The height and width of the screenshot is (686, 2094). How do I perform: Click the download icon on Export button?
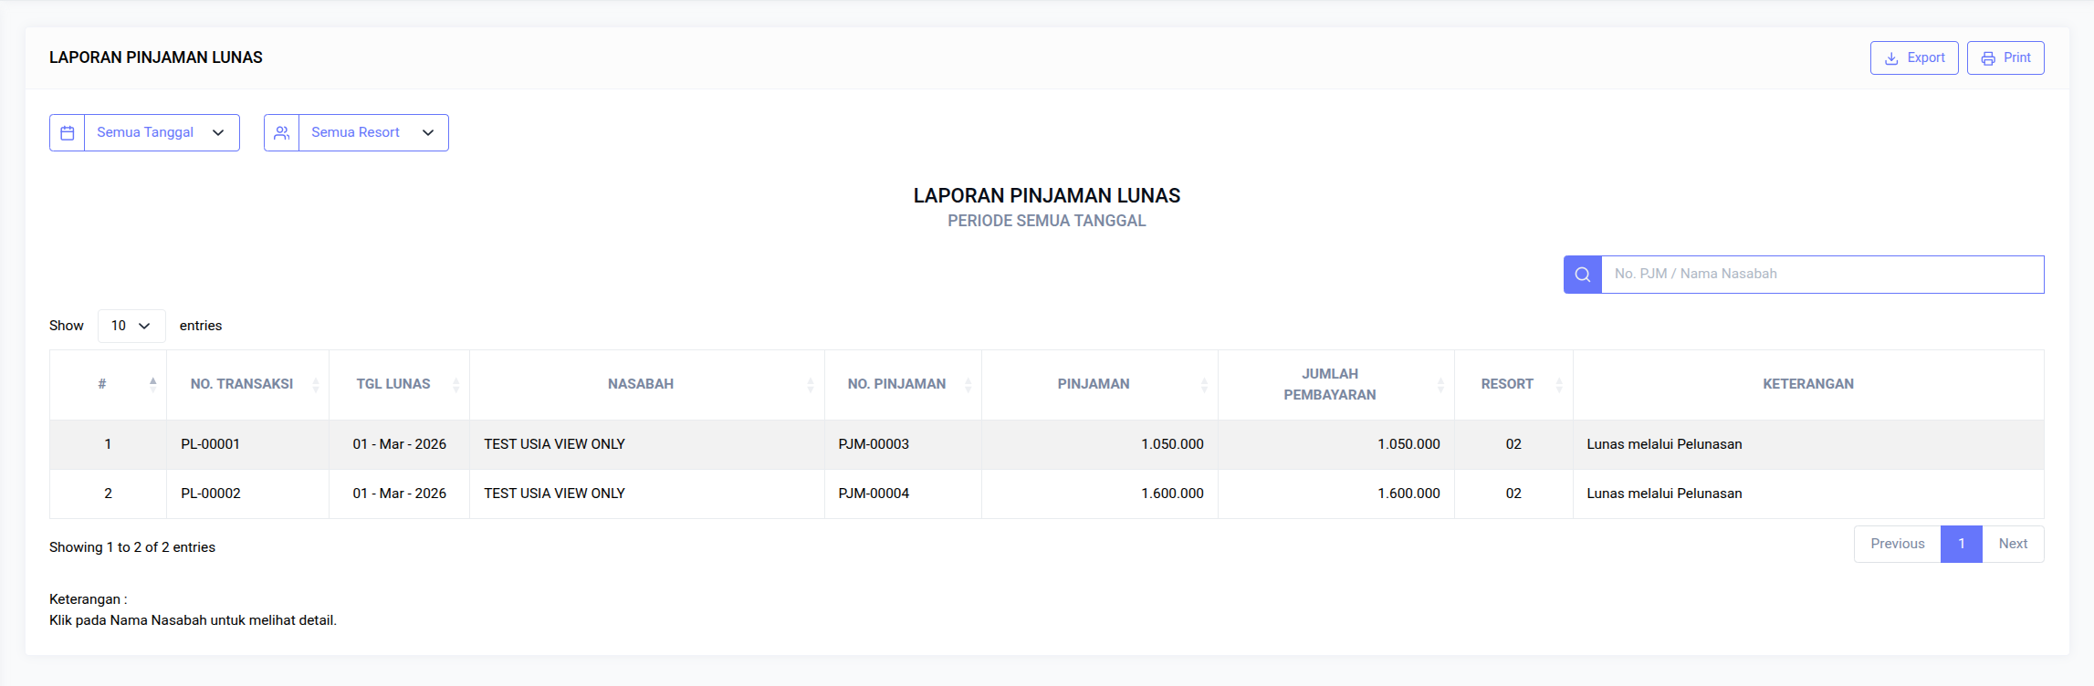pos(1890,57)
